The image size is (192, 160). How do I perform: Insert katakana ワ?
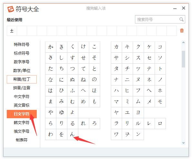point(116,134)
